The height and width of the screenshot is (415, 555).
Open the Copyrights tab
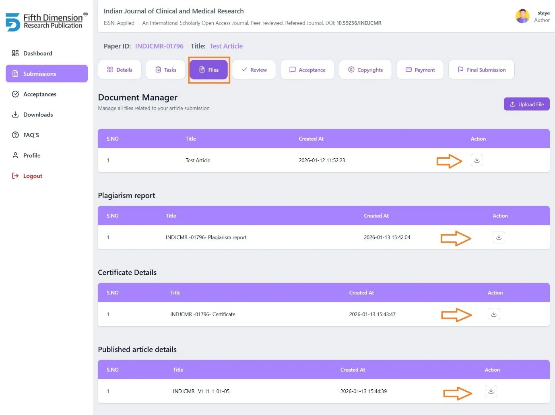coord(365,70)
